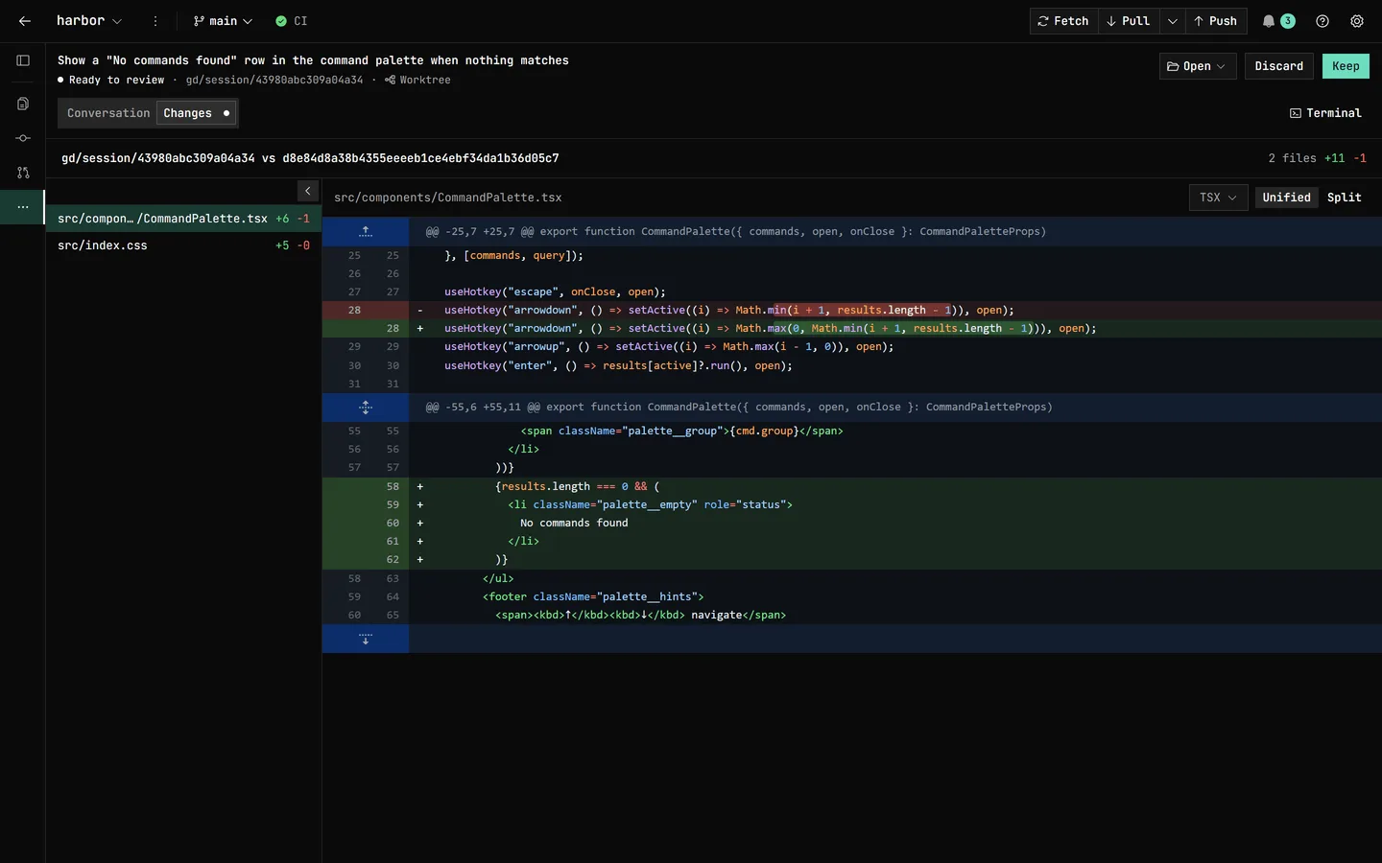Select src/index.css in file list
1382x863 pixels.
183,245
